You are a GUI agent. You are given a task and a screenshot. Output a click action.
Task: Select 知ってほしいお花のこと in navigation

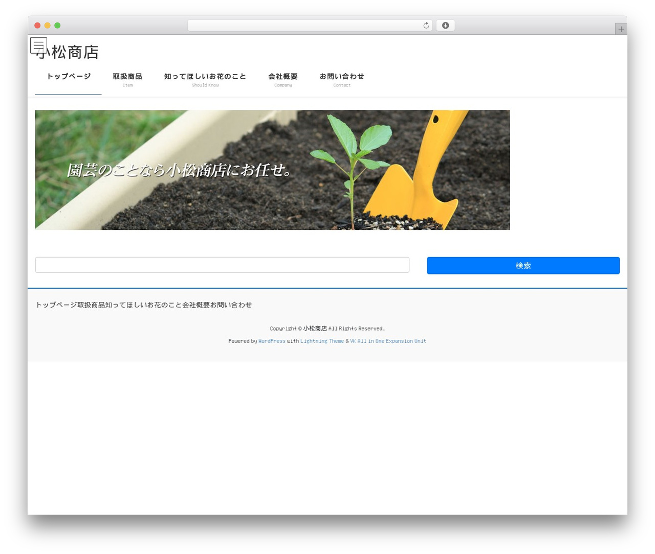click(x=205, y=80)
